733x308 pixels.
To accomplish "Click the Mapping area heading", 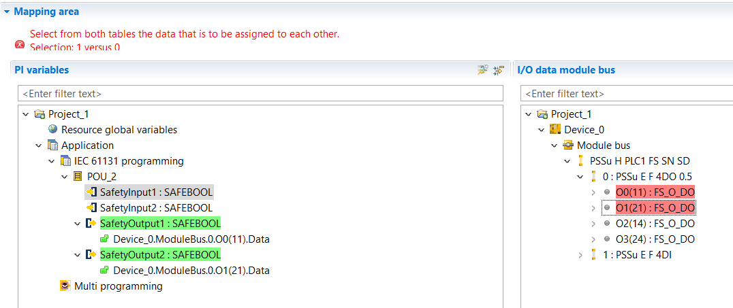I will click(46, 12).
